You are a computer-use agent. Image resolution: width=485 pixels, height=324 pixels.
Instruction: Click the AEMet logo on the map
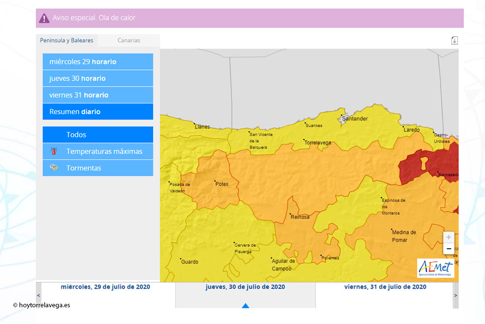click(x=435, y=268)
